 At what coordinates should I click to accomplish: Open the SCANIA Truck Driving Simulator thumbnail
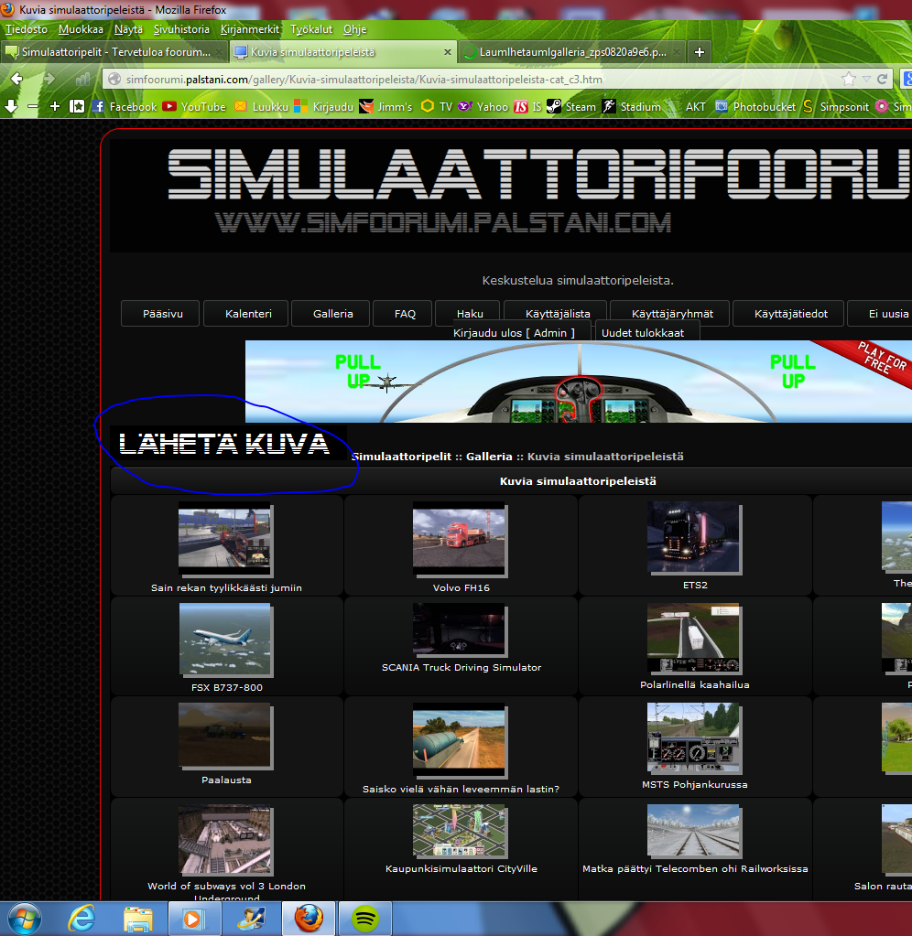pyautogui.click(x=460, y=629)
